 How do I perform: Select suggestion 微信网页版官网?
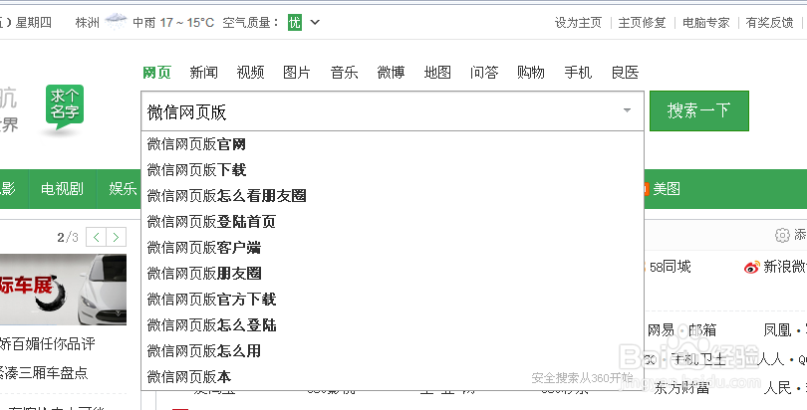[393, 144]
